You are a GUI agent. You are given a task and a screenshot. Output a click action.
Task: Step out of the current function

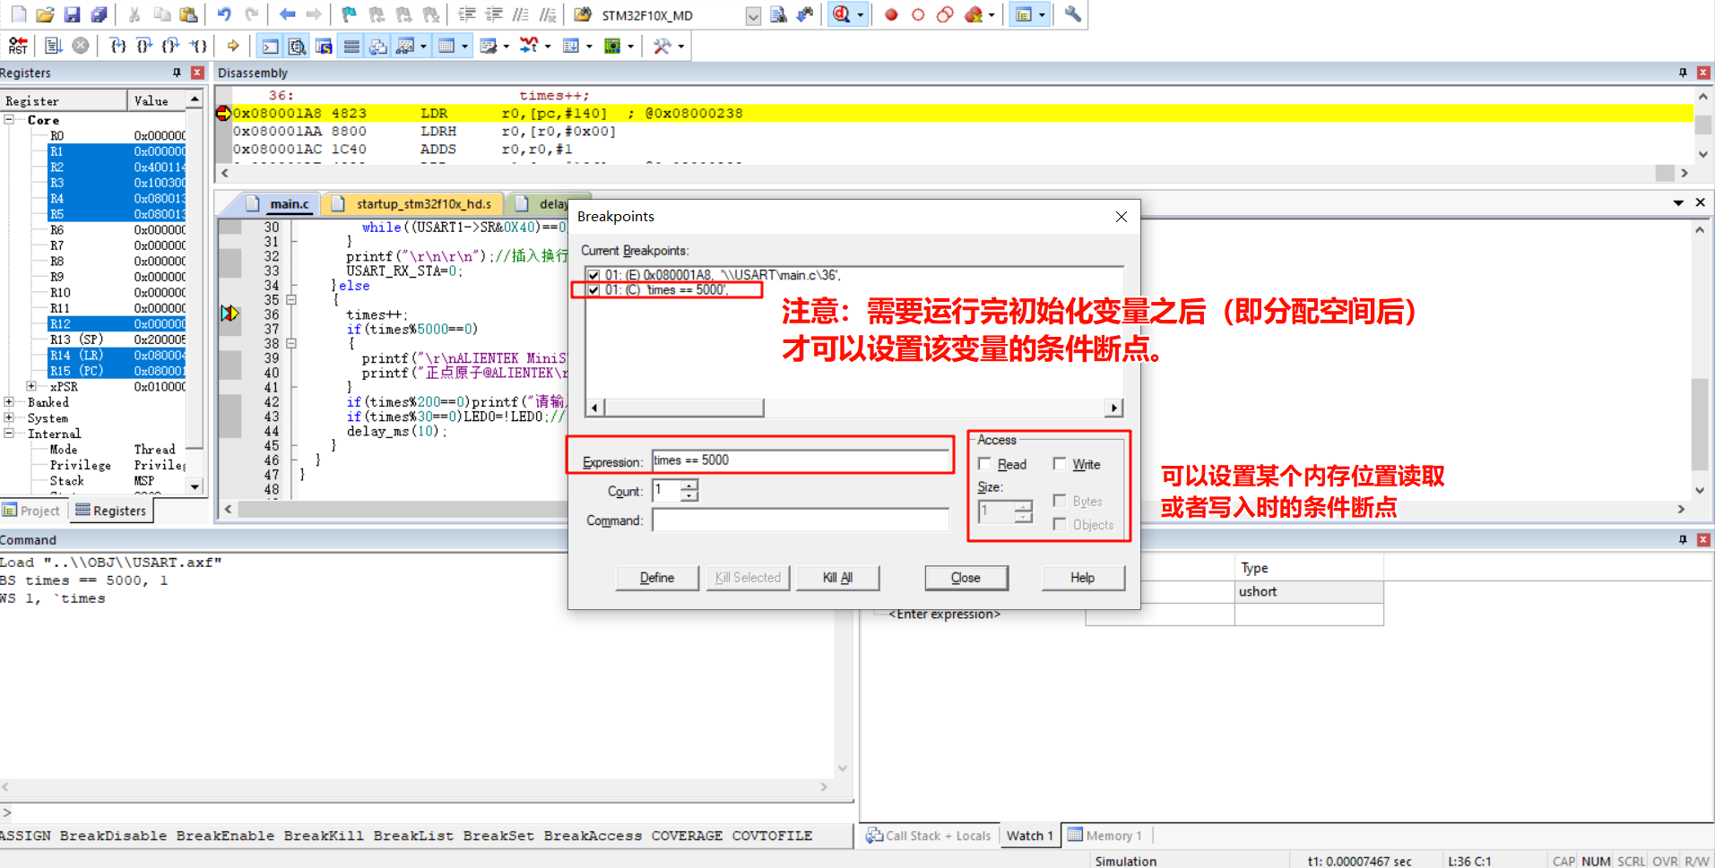tap(171, 46)
